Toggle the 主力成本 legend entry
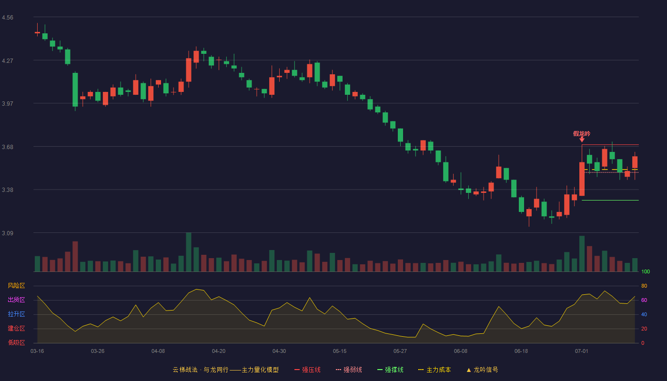 [x=435, y=370]
